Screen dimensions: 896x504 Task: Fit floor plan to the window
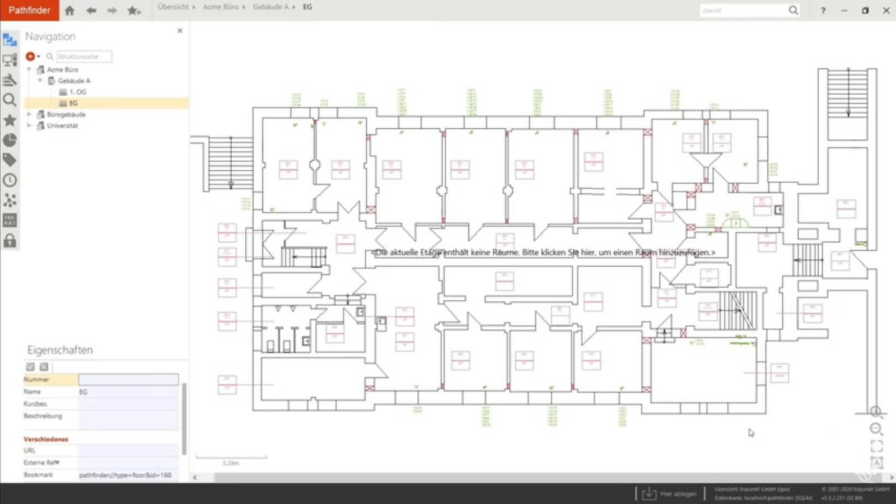(x=876, y=446)
